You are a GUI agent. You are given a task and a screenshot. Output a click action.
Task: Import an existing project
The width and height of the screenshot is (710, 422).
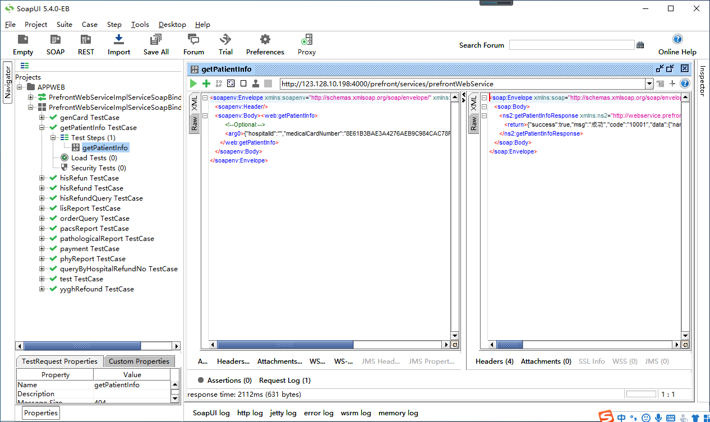pyautogui.click(x=118, y=44)
